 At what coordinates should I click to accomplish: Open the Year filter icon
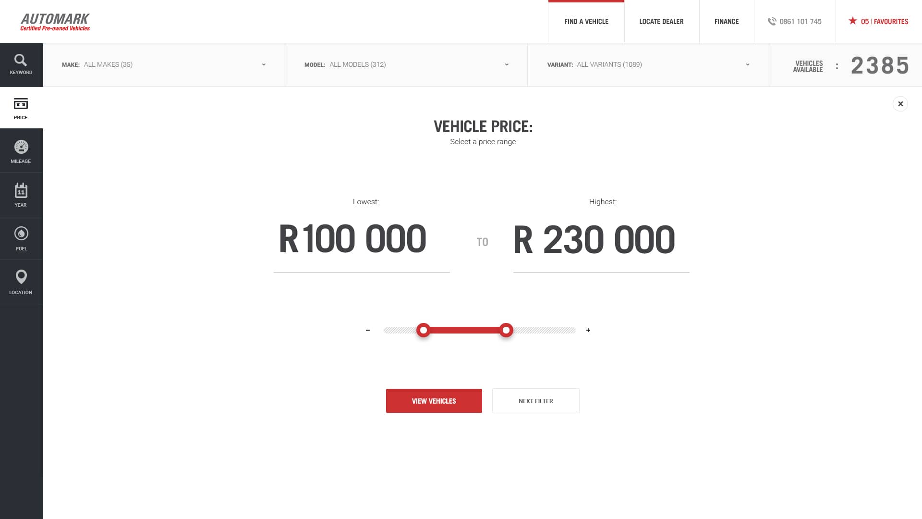(x=21, y=191)
